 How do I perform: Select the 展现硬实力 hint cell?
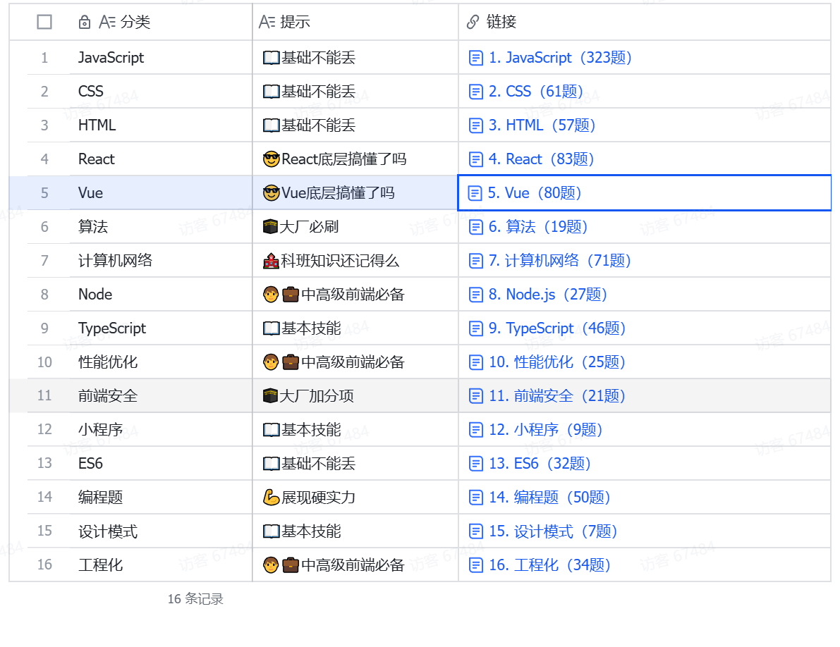point(355,497)
